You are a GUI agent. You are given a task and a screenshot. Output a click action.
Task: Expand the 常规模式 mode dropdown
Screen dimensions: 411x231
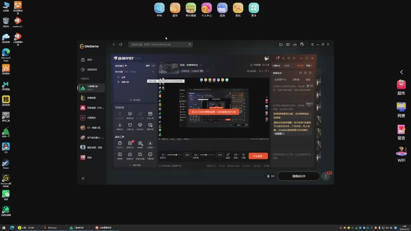[121, 66]
